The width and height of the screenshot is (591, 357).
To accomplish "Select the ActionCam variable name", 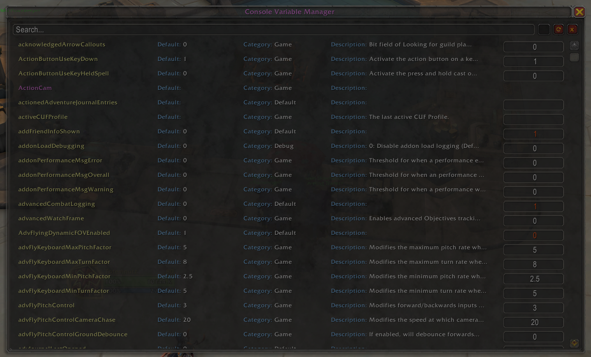I will point(35,87).
